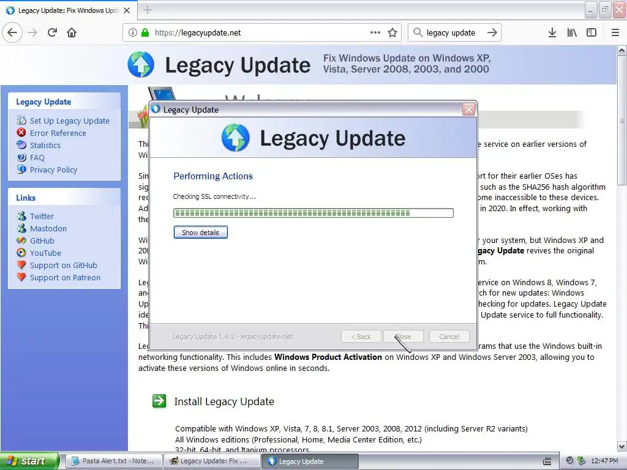This screenshot has height=470, width=627.
Task: Click the page vertical scrollbar thumb
Action: [x=621, y=121]
